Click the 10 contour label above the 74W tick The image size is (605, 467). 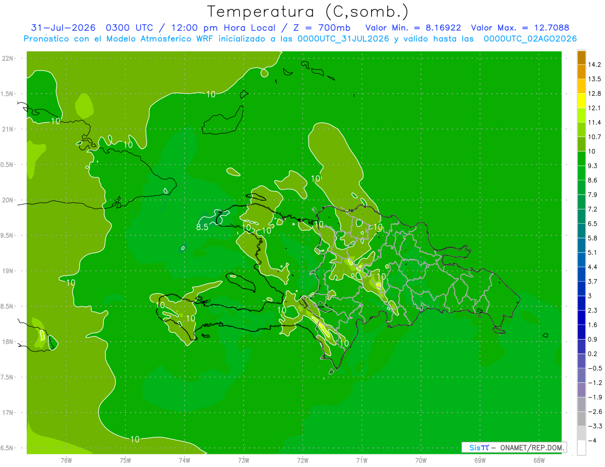click(190, 318)
